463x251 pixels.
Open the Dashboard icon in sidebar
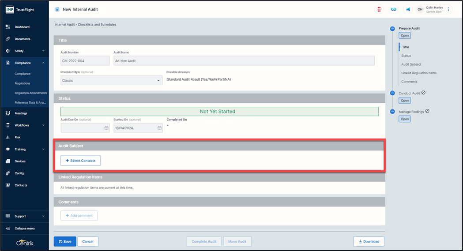[x=8, y=27]
